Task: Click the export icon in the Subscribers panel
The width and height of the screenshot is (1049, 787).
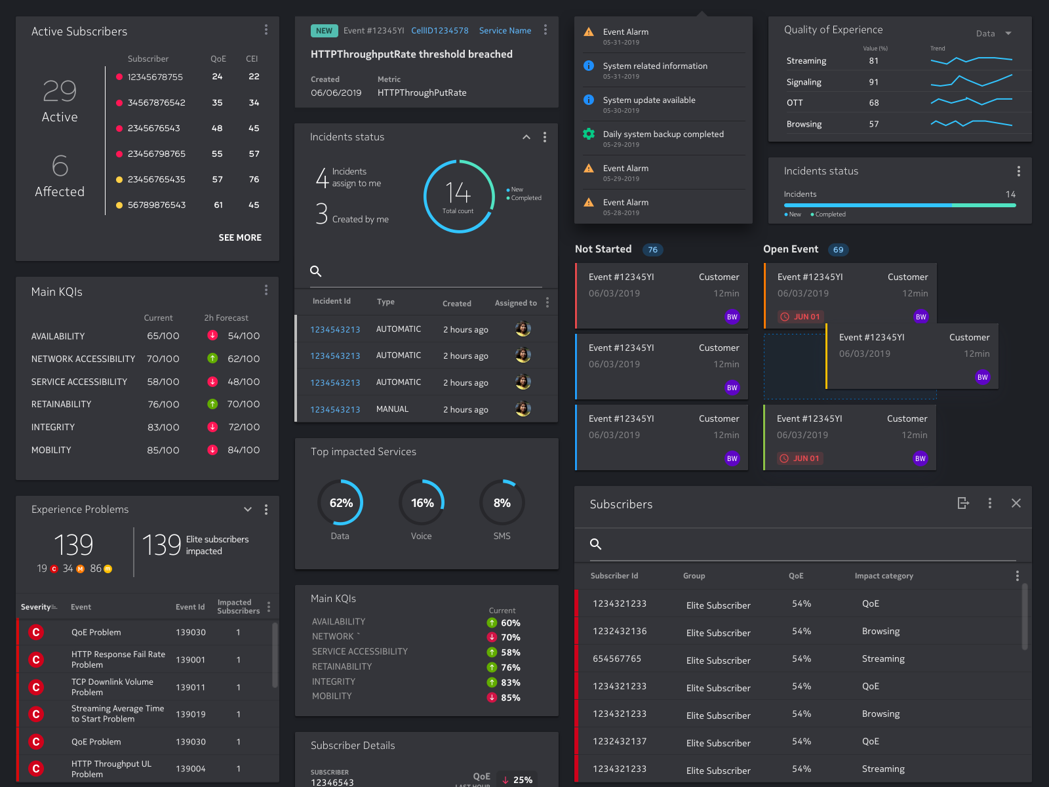Action: (963, 504)
